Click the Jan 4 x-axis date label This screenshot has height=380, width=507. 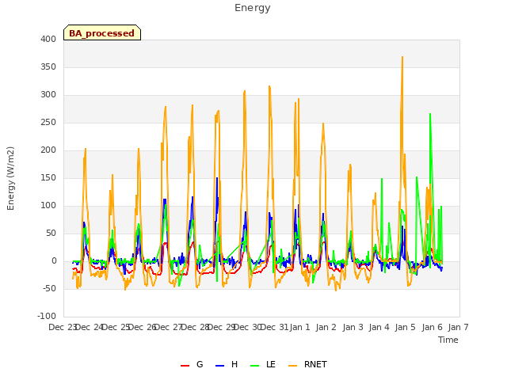coord(379,327)
